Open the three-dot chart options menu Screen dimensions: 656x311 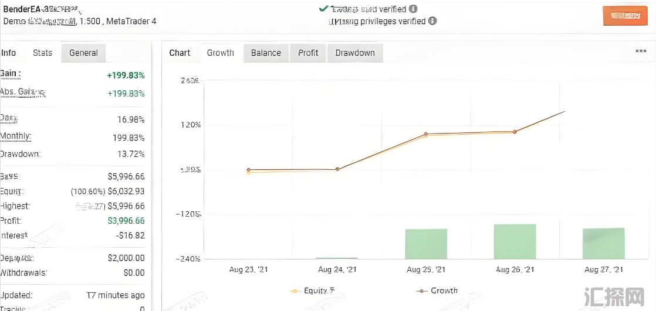[x=641, y=51]
